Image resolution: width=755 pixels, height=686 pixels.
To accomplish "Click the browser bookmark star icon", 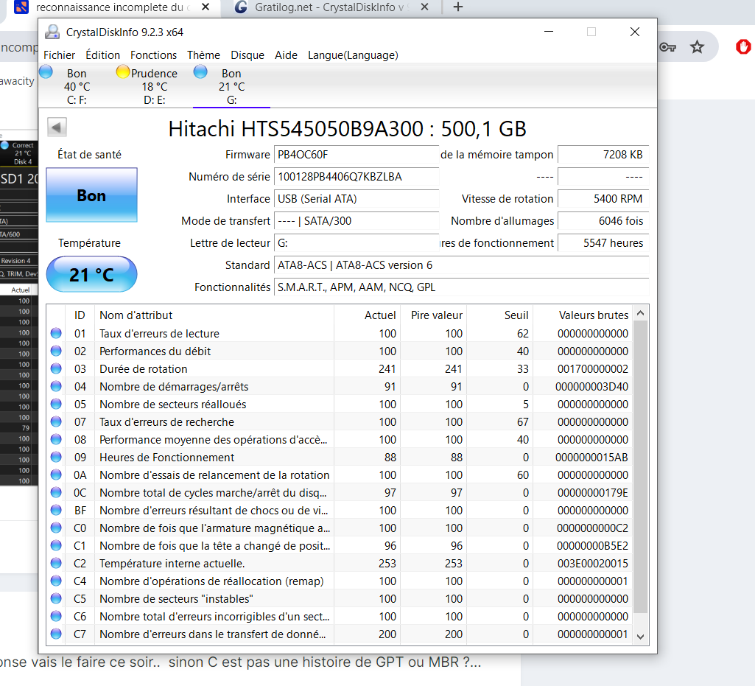I will pos(697,46).
